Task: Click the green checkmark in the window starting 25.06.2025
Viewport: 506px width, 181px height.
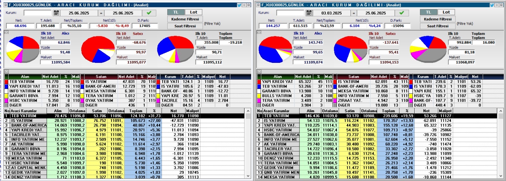Action: click(149, 13)
